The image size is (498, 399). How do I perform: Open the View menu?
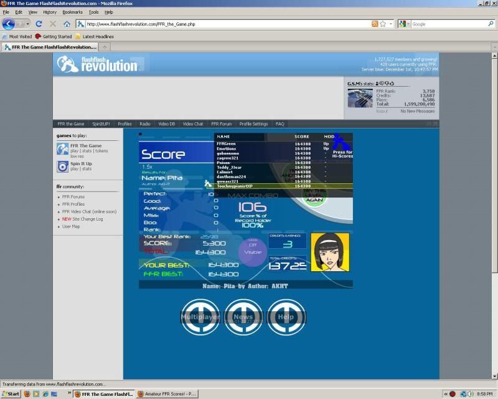33,12
